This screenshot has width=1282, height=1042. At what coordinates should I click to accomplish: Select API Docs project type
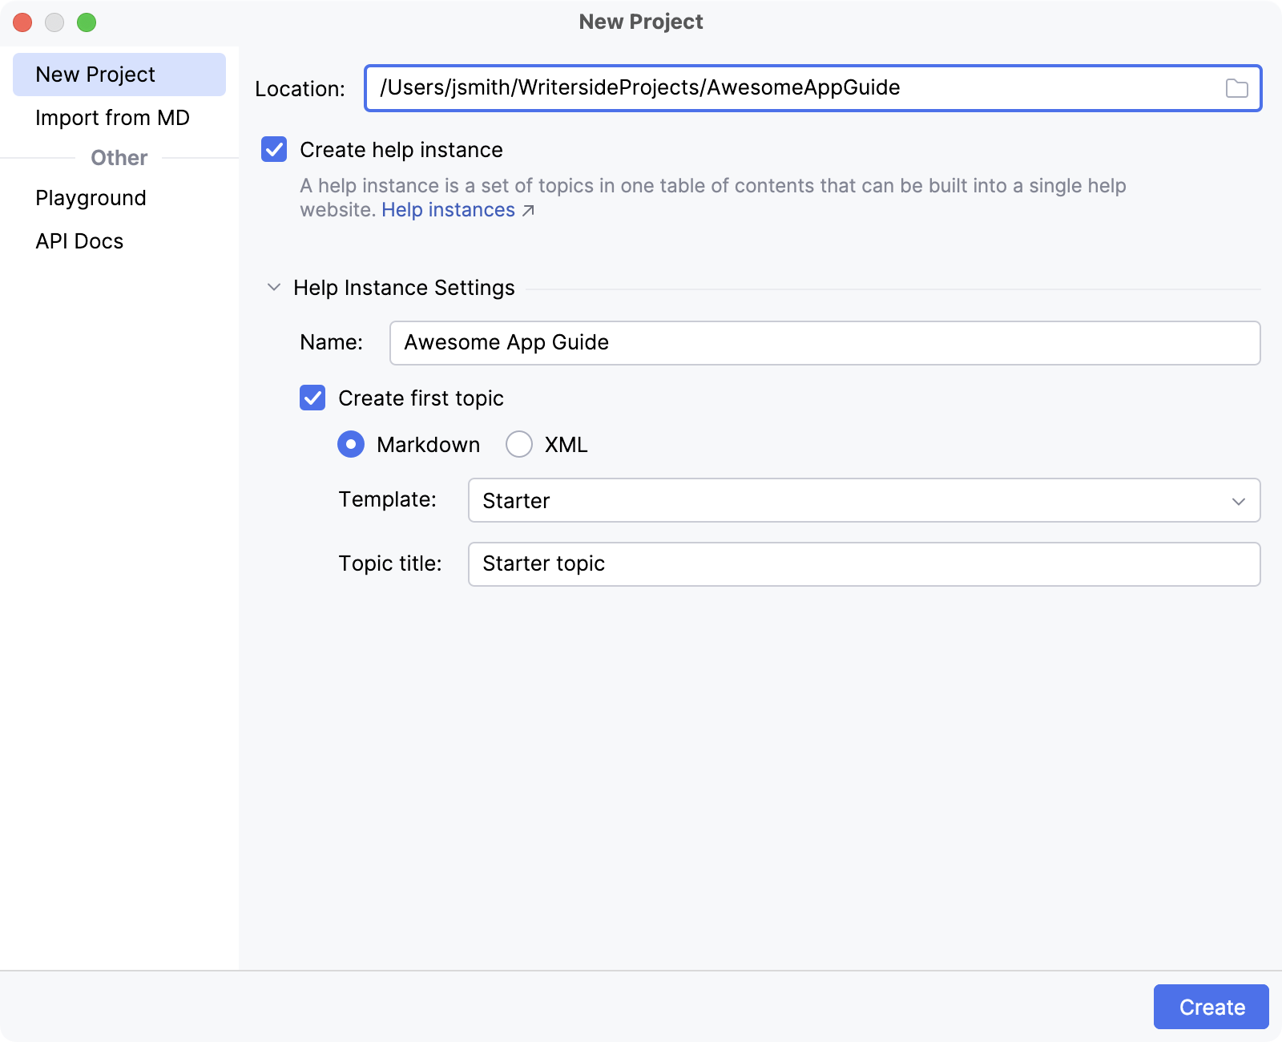tap(79, 241)
